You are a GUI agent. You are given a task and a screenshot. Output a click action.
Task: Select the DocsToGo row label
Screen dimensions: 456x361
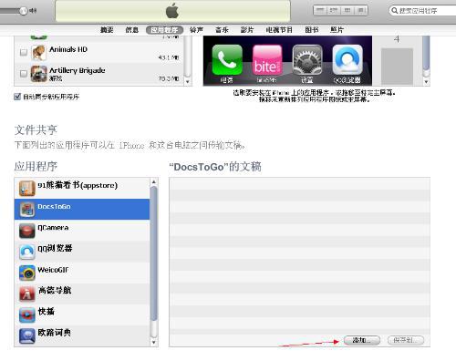[54, 207]
